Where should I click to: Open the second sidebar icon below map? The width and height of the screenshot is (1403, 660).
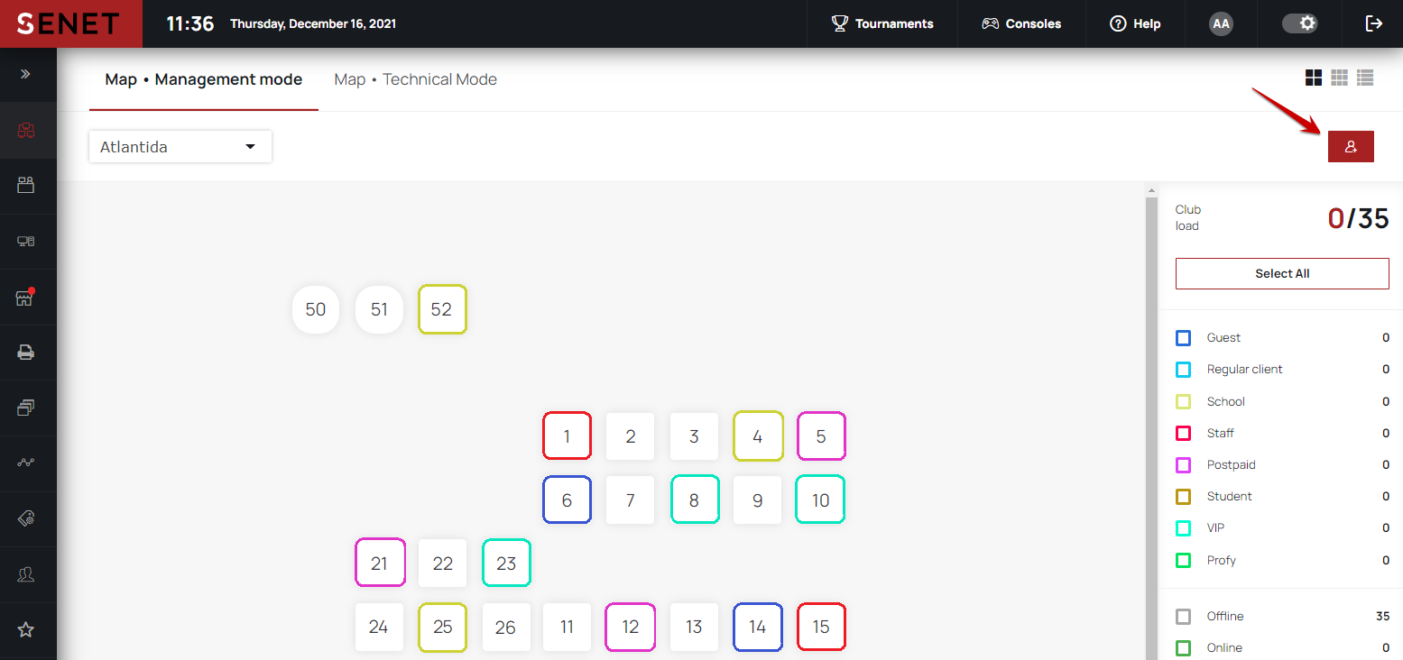tap(25, 186)
